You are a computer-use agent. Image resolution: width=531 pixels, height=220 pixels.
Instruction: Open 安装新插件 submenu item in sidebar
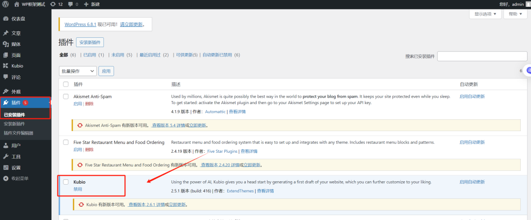(x=14, y=124)
